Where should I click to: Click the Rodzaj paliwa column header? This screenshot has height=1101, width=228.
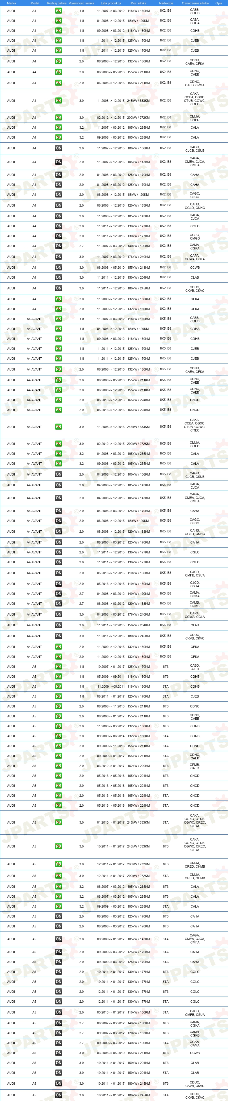pos(57,3)
